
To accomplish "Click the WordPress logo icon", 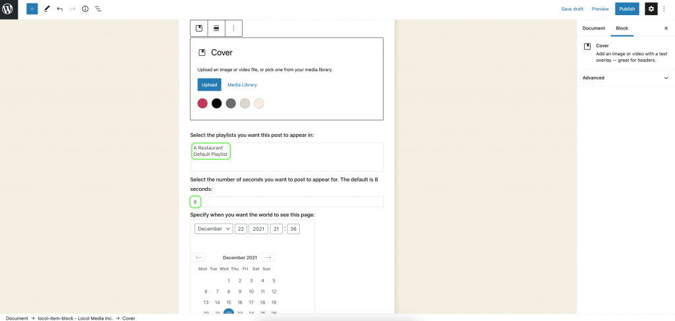I will (9, 9).
